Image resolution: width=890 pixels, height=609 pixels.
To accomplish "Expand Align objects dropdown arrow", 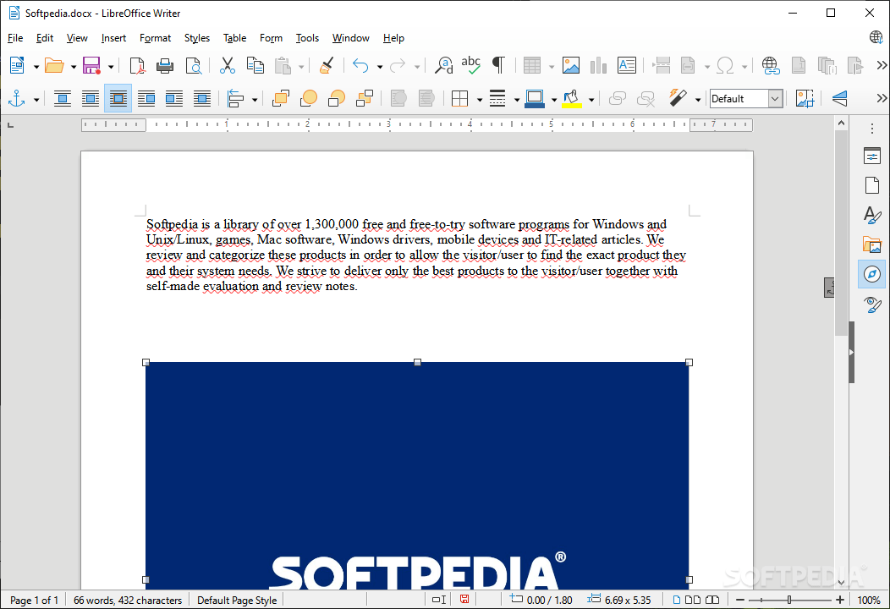I will coord(255,100).
